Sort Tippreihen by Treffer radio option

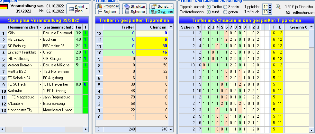tap(209, 7)
